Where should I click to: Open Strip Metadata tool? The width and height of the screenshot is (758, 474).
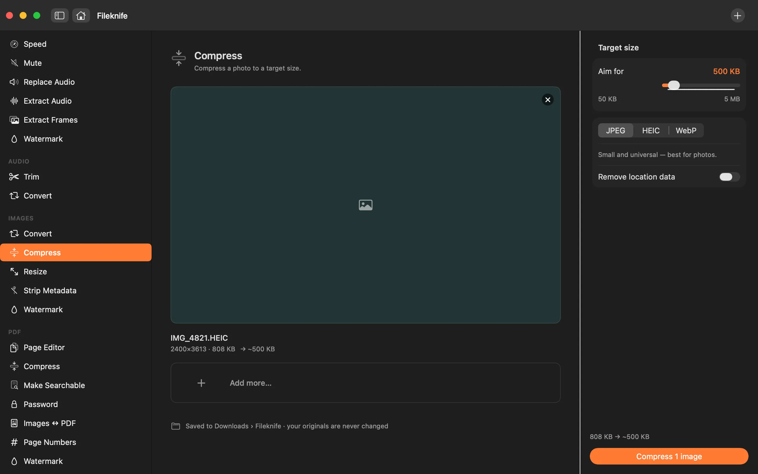[76, 291]
